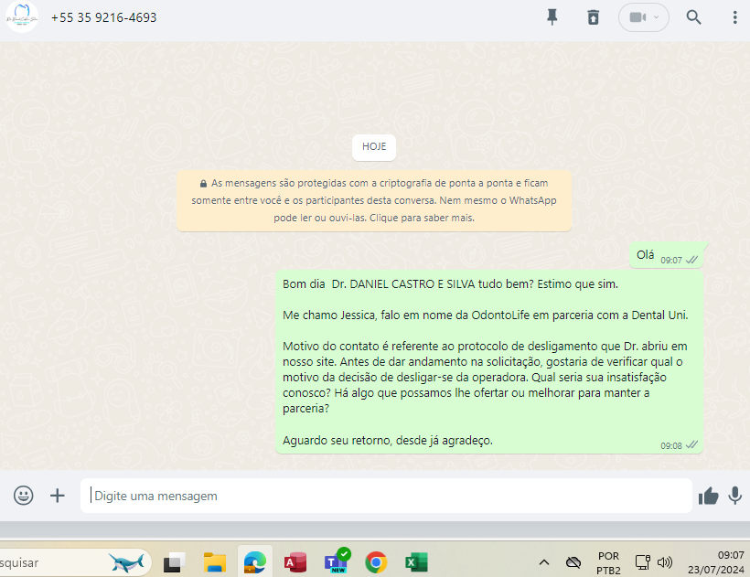Change the POR PTB2 input language
The height and width of the screenshot is (577, 750).
[x=608, y=563]
